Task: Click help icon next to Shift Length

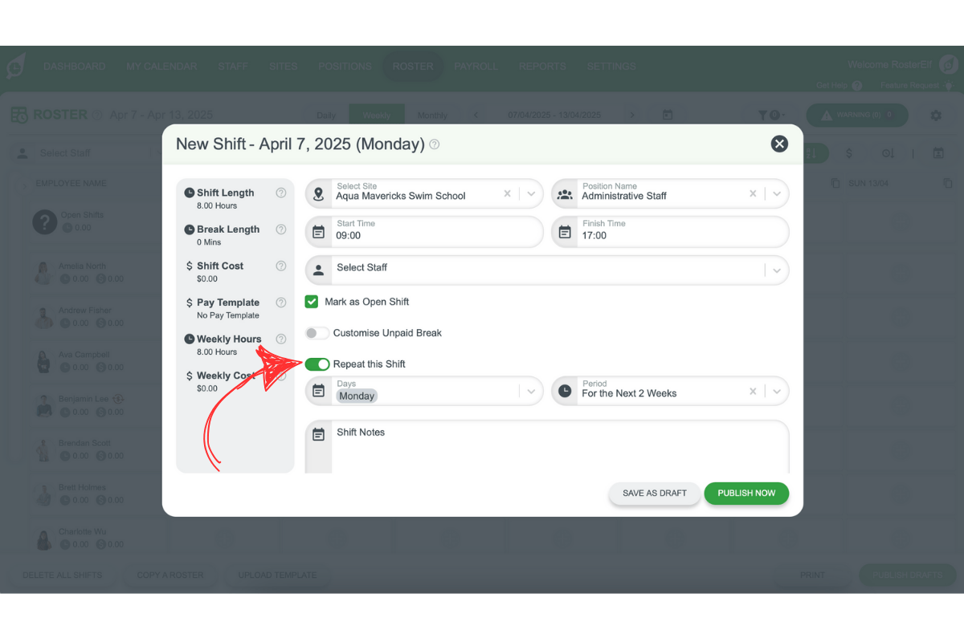Action: (x=281, y=193)
